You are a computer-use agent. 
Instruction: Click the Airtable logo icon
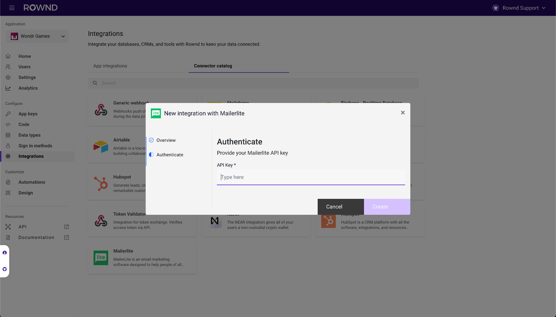[x=101, y=147]
